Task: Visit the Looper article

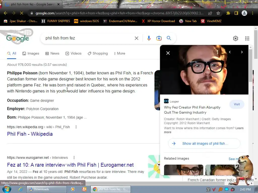Action: point(237,104)
